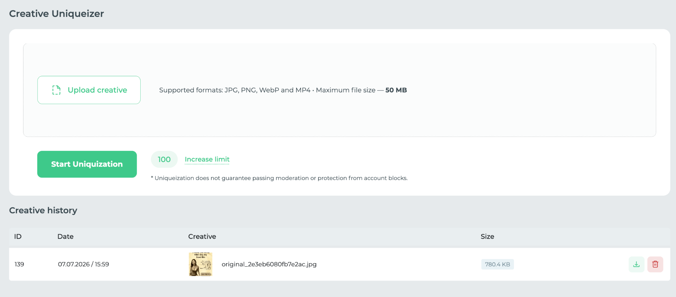Image resolution: width=676 pixels, height=297 pixels.
Task: Click the Size column header
Action: pyautogui.click(x=487, y=237)
